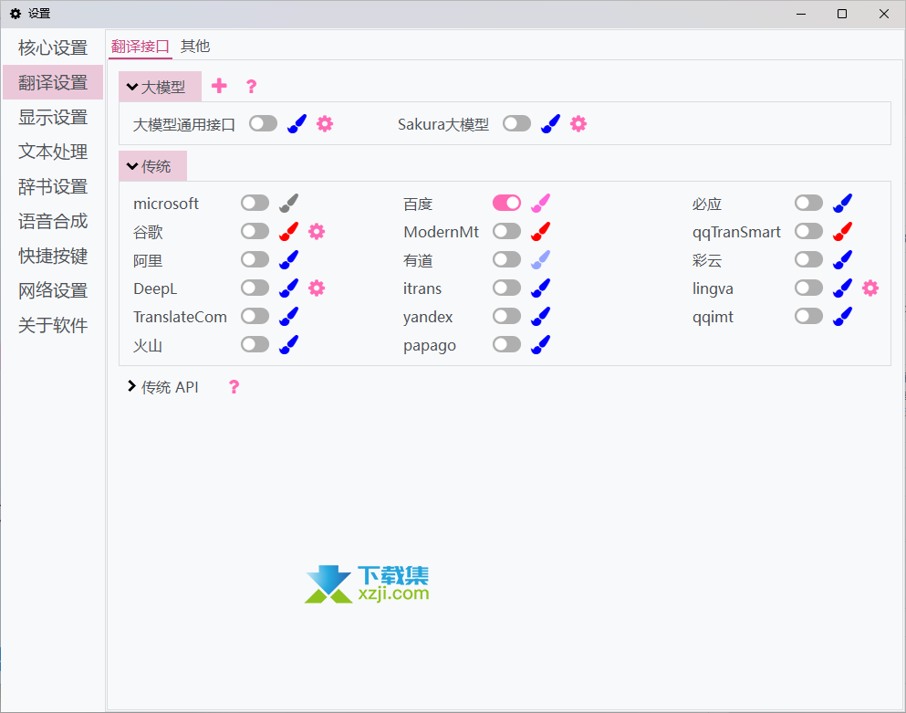Collapse the 大模型 section
The width and height of the screenshot is (906, 713).
tap(160, 87)
